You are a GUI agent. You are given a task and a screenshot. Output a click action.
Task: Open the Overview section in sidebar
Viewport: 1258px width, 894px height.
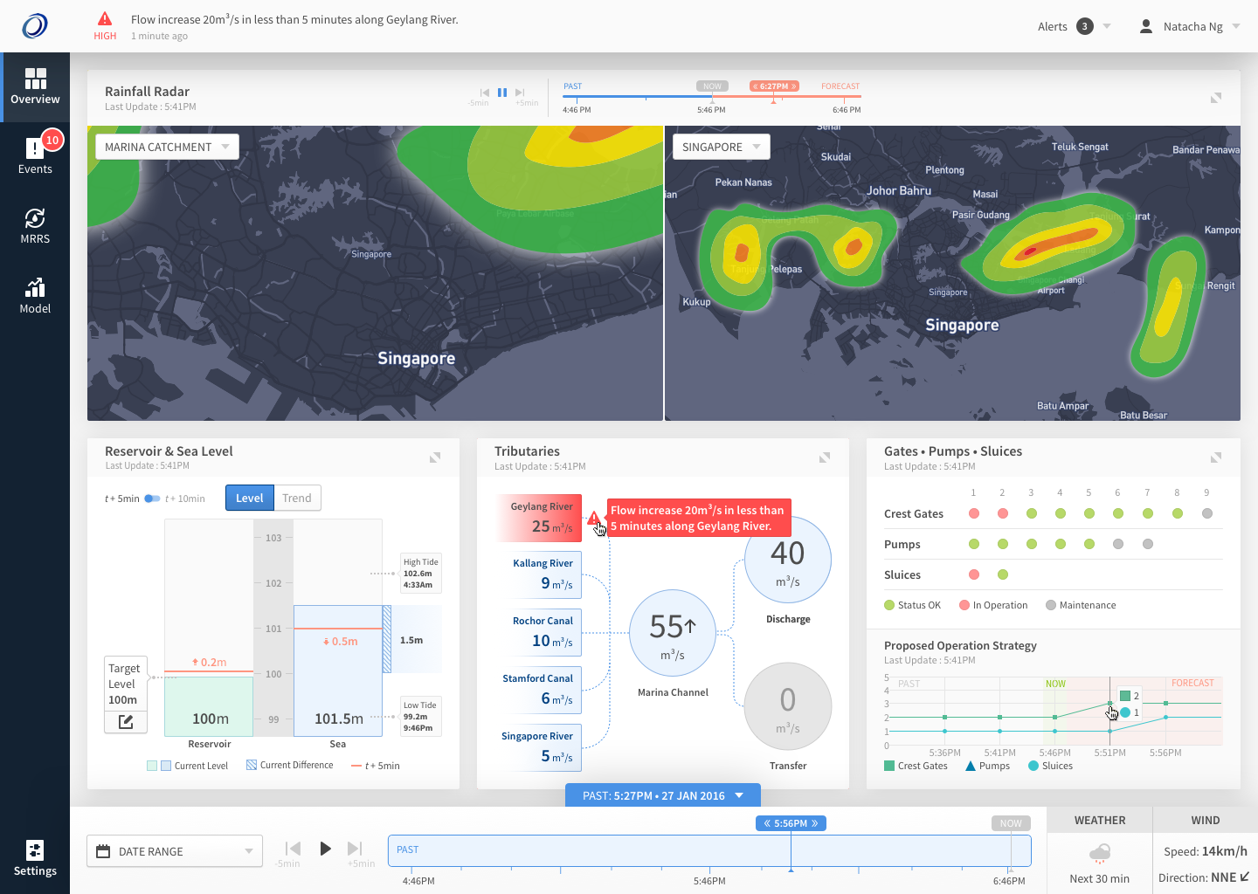[x=35, y=86]
